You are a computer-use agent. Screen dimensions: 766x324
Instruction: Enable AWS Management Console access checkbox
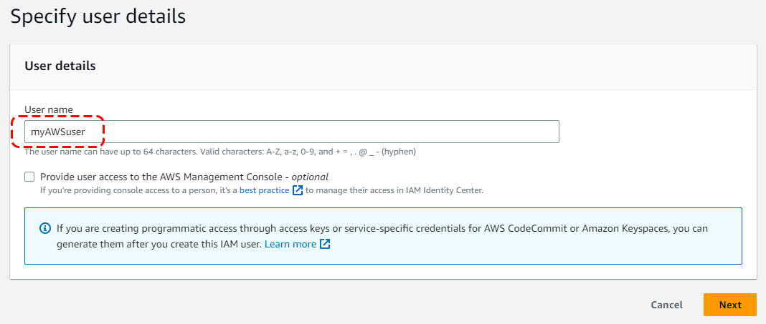29,177
